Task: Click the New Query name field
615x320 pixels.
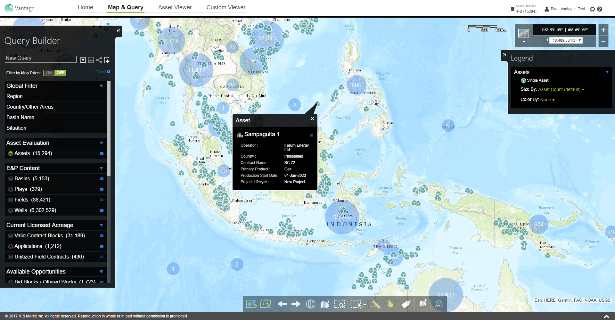Action: pyautogui.click(x=40, y=58)
